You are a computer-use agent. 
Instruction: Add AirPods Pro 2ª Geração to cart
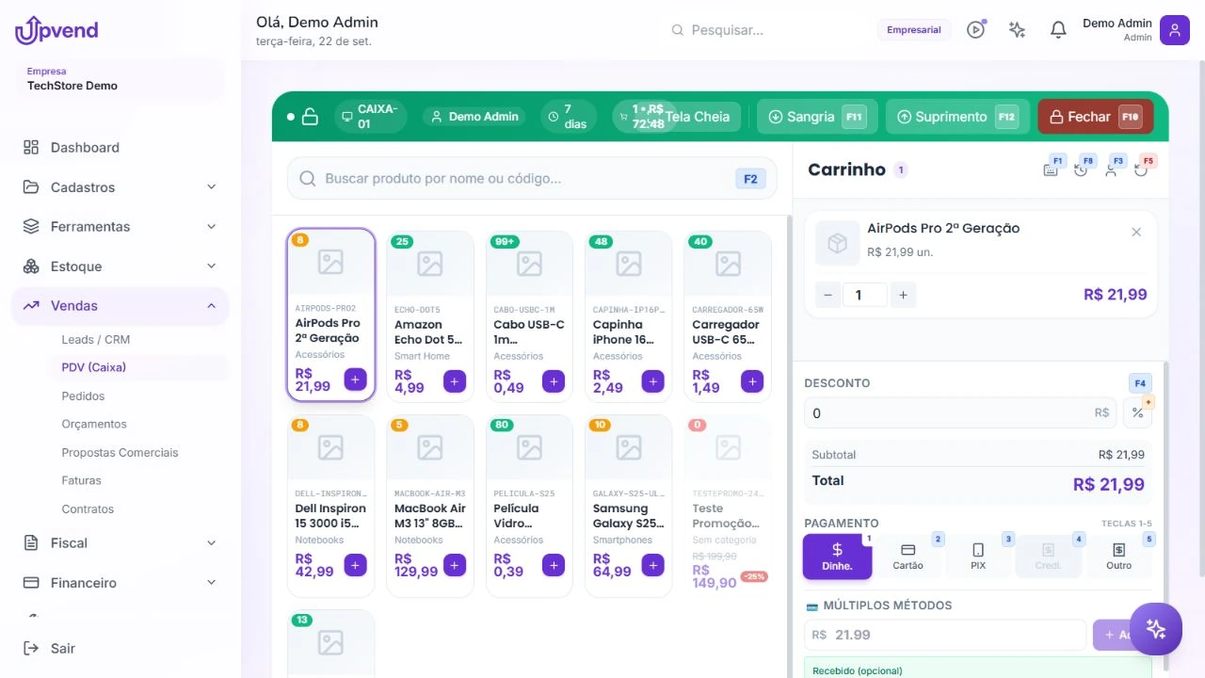click(x=355, y=379)
